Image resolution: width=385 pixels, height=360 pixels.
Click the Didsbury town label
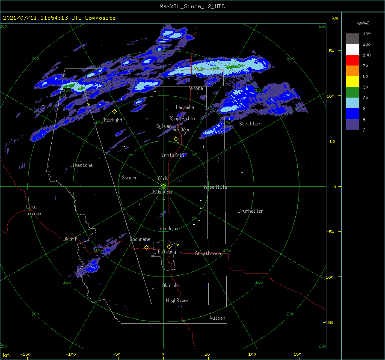[x=161, y=192]
